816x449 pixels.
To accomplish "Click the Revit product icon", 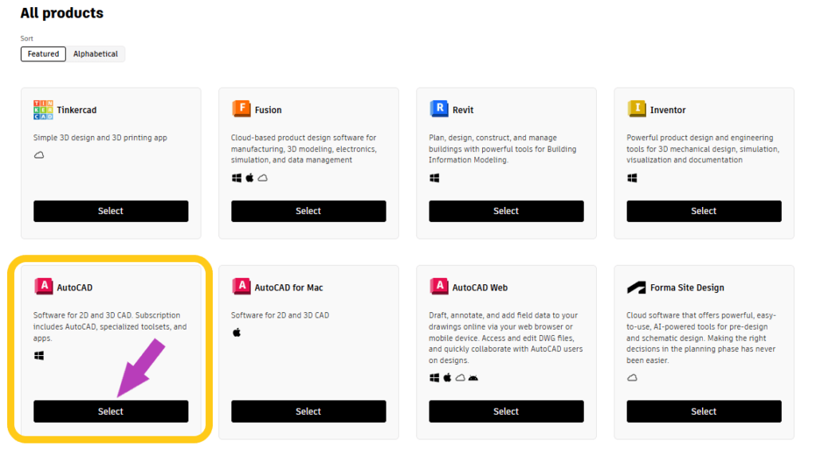I will tap(438, 109).
